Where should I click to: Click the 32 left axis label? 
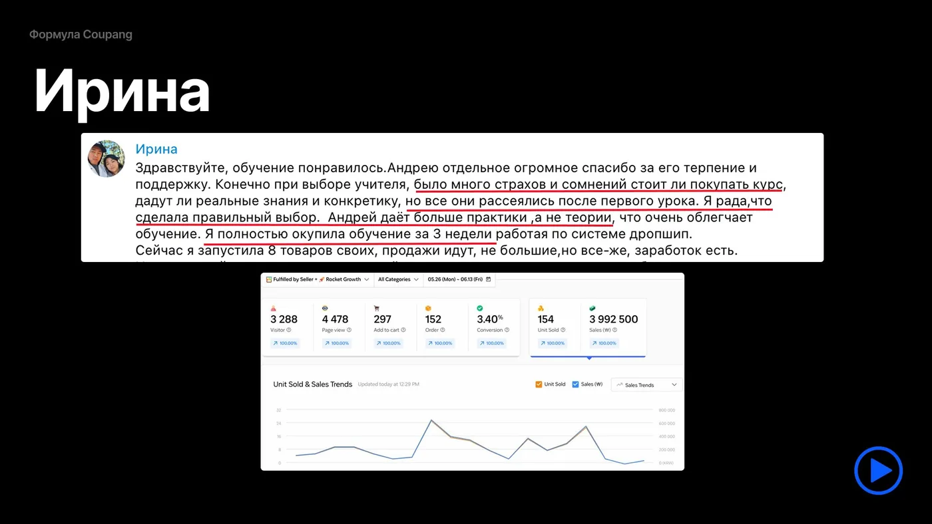[x=279, y=410]
